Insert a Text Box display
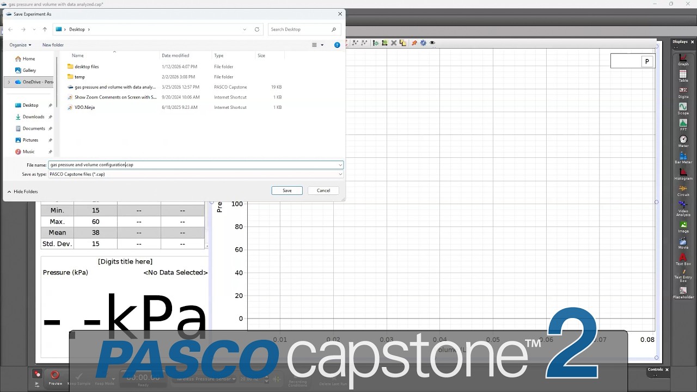 pos(683,259)
